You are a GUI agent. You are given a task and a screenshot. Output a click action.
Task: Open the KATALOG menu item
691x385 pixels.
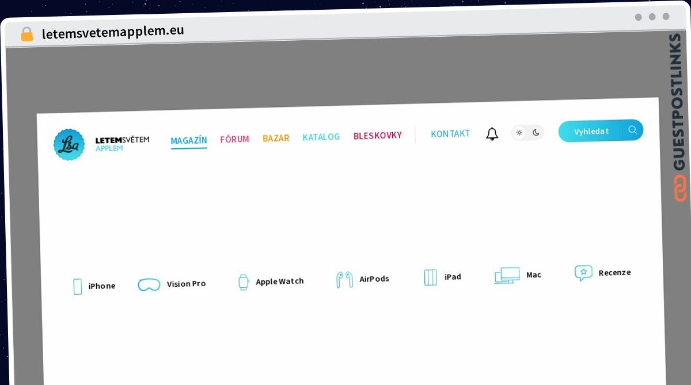click(x=321, y=137)
